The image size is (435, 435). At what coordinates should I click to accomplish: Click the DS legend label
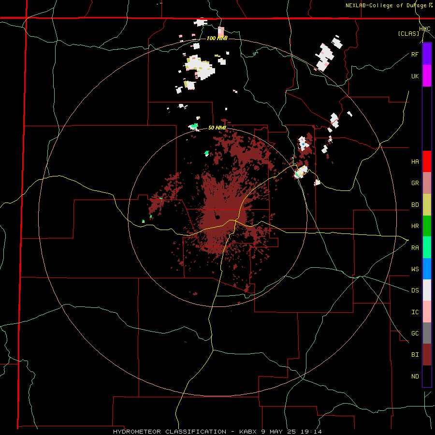[x=415, y=290]
